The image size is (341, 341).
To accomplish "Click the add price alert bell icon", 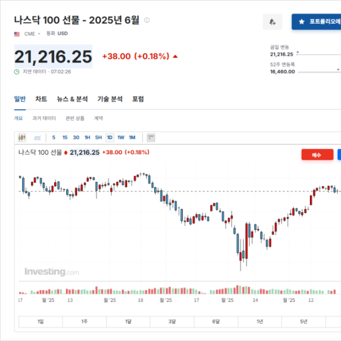I will 272,22.
